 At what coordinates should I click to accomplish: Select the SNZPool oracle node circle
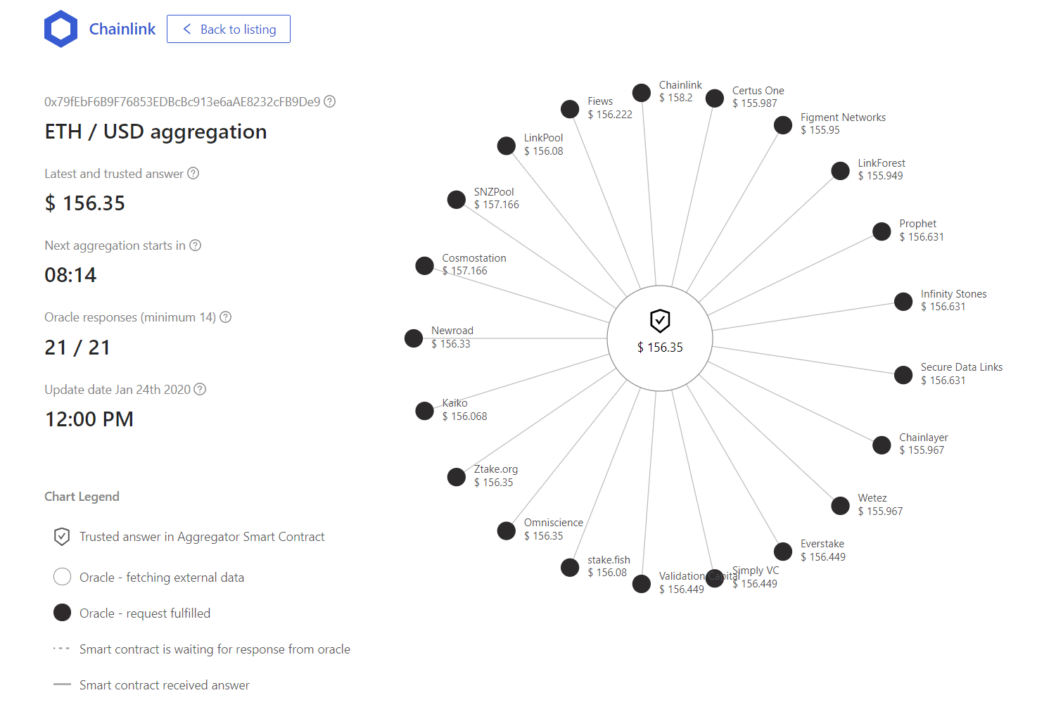(x=457, y=200)
